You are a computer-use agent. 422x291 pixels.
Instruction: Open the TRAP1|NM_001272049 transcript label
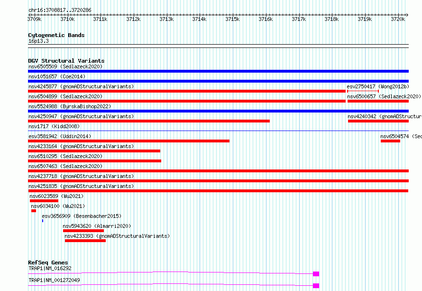54,280
